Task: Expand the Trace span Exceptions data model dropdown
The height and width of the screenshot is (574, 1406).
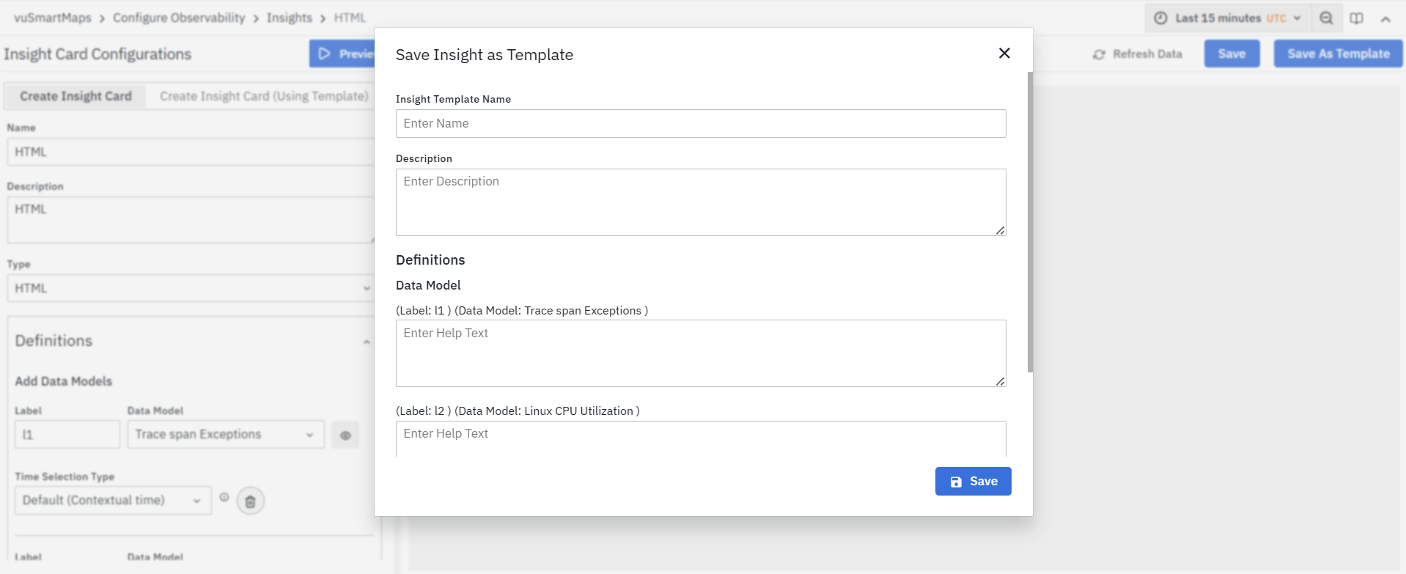Action: click(x=225, y=435)
